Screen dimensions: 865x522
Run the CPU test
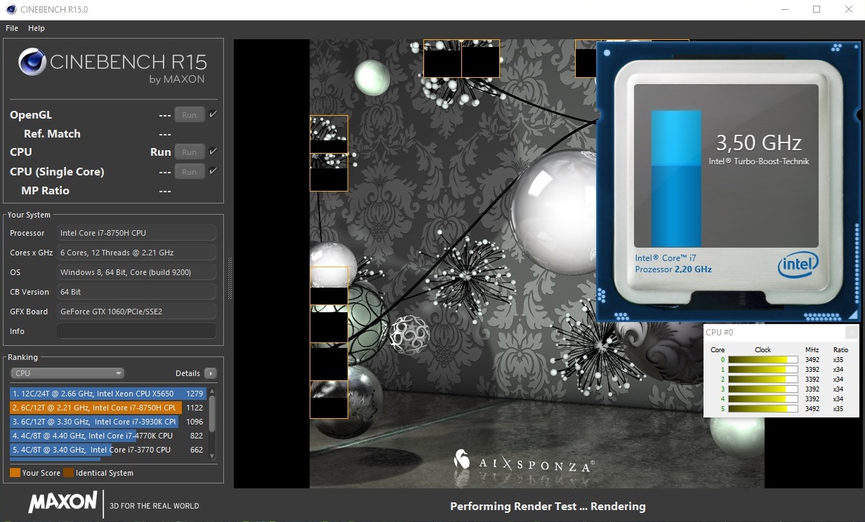[x=190, y=152]
